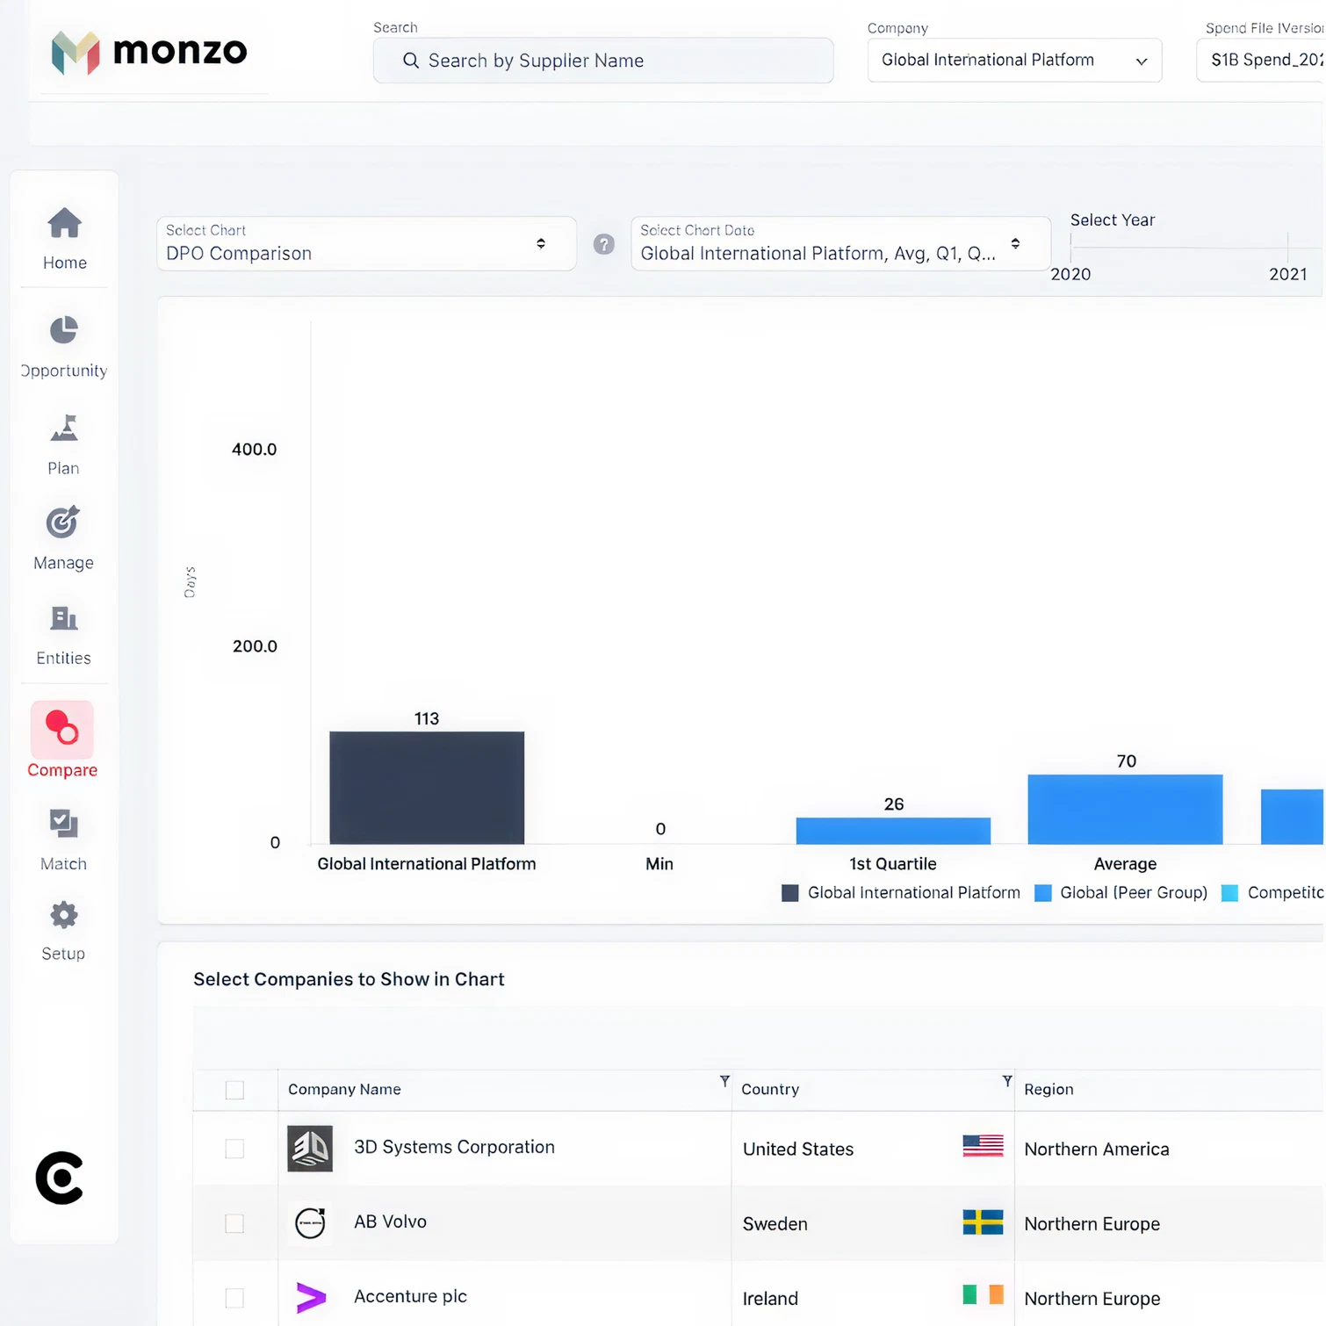Image resolution: width=1326 pixels, height=1326 pixels.
Task: Open the Select Chart Data dropdown
Action: click(x=840, y=243)
